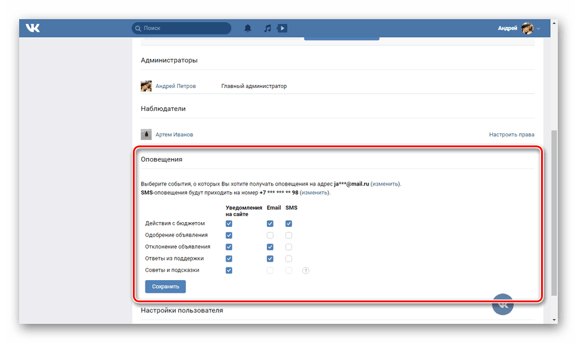This screenshot has width=577, height=343.
Task: Uncheck site notification for Отклонение объявления
Action: pos(229,247)
